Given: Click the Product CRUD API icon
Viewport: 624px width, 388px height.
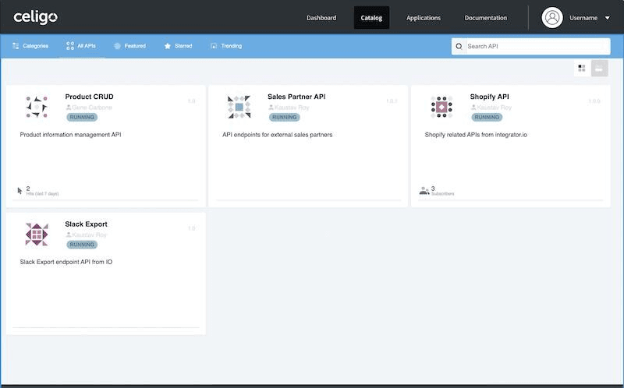Looking at the screenshot, I should (x=36, y=108).
